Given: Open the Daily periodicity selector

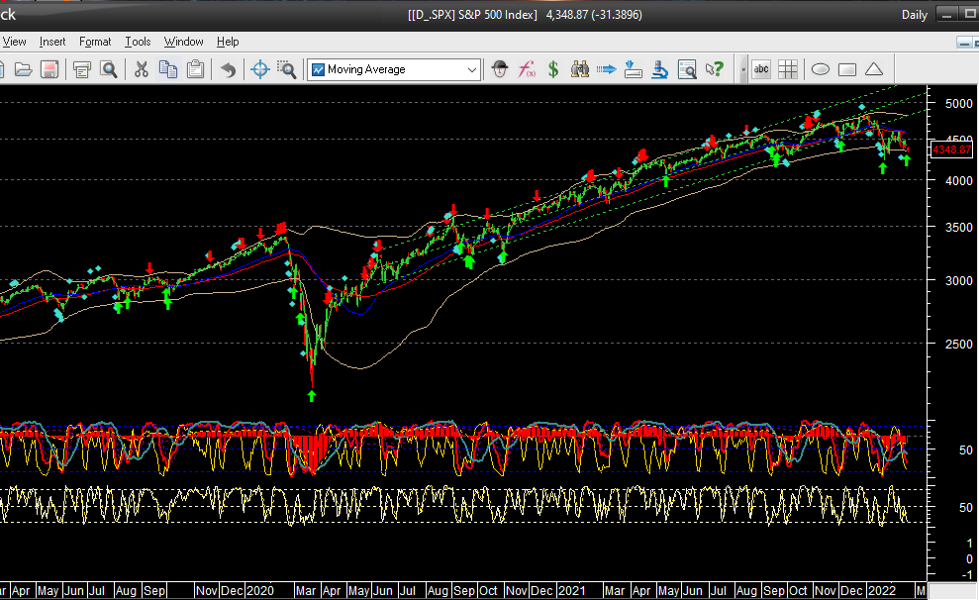Looking at the screenshot, I should 914,14.
